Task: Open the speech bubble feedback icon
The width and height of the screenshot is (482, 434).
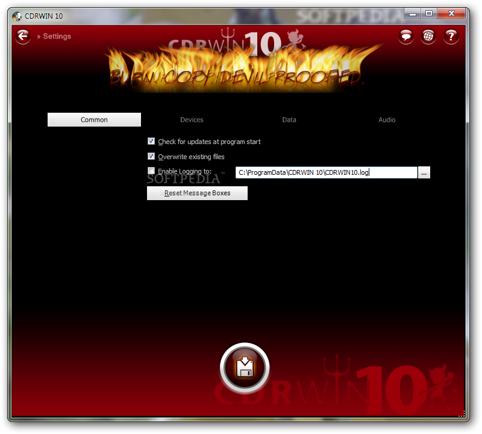Action: coord(405,37)
